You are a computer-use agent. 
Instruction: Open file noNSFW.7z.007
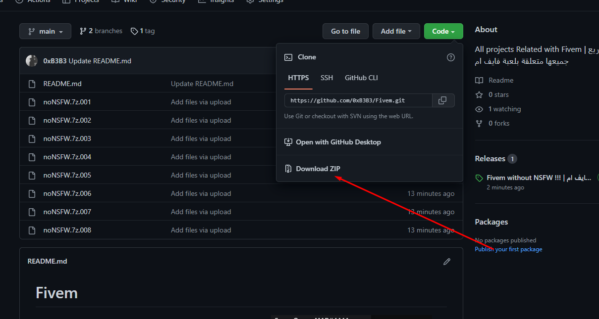[67, 212]
